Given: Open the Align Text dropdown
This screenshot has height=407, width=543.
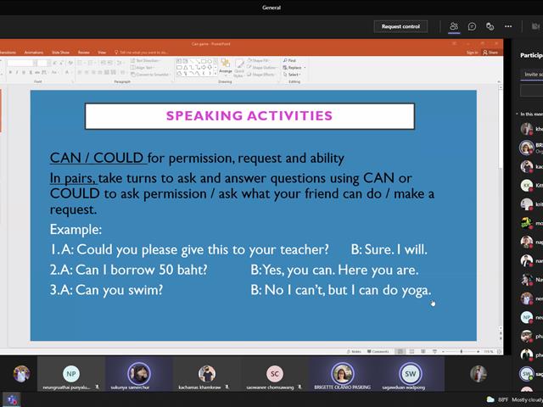Looking at the screenshot, I should pos(143,68).
